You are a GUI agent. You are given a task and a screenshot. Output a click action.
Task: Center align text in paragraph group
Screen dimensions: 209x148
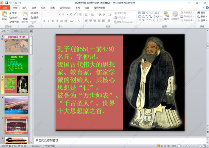coord(91,21)
